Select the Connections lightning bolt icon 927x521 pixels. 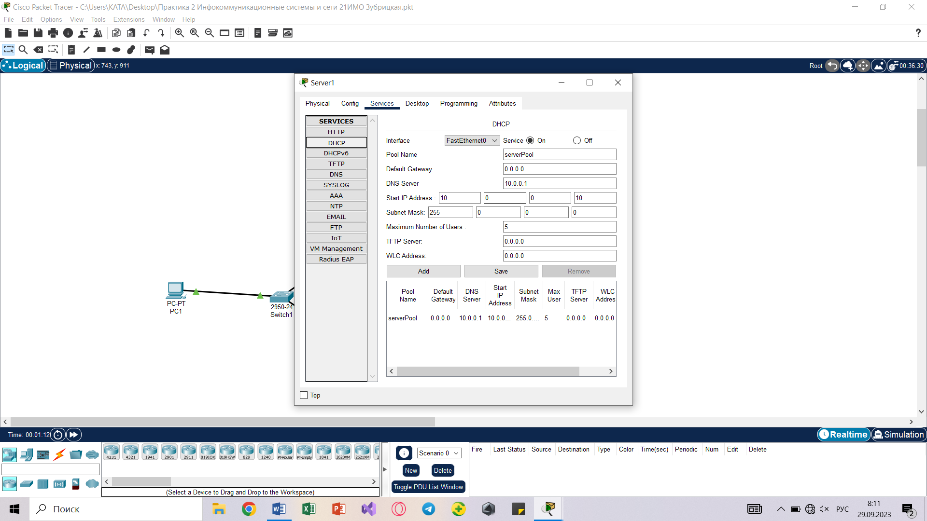click(x=59, y=454)
